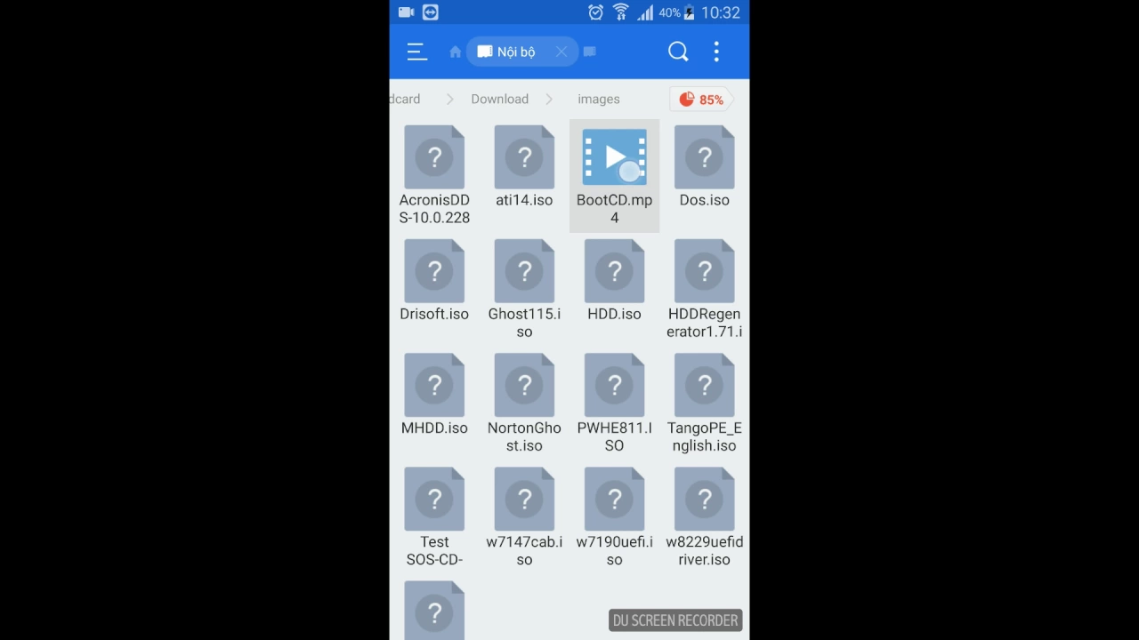Click the w7190uefi.iso file name
This screenshot has height=640, width=1139.
coord(614,550)
